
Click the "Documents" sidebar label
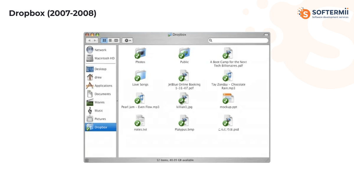pos(103,94)
